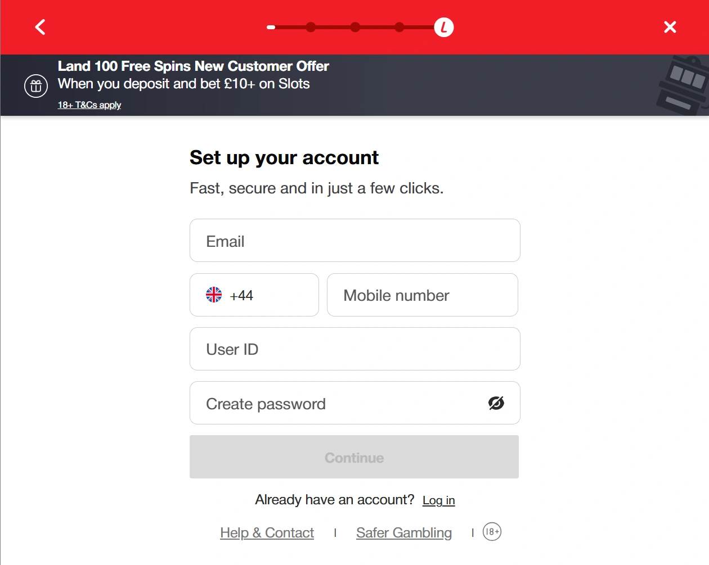The height and width of the screenshot is (565, 709).
Task: Click the eye icon to reveal the password
Action: 496,403
